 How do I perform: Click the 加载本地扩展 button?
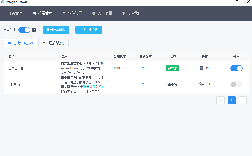pyautogui.click(x=88, y=30)
